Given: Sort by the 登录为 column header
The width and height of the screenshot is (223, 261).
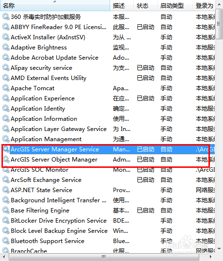Looking at the screenshot, I should pos(204,5).
